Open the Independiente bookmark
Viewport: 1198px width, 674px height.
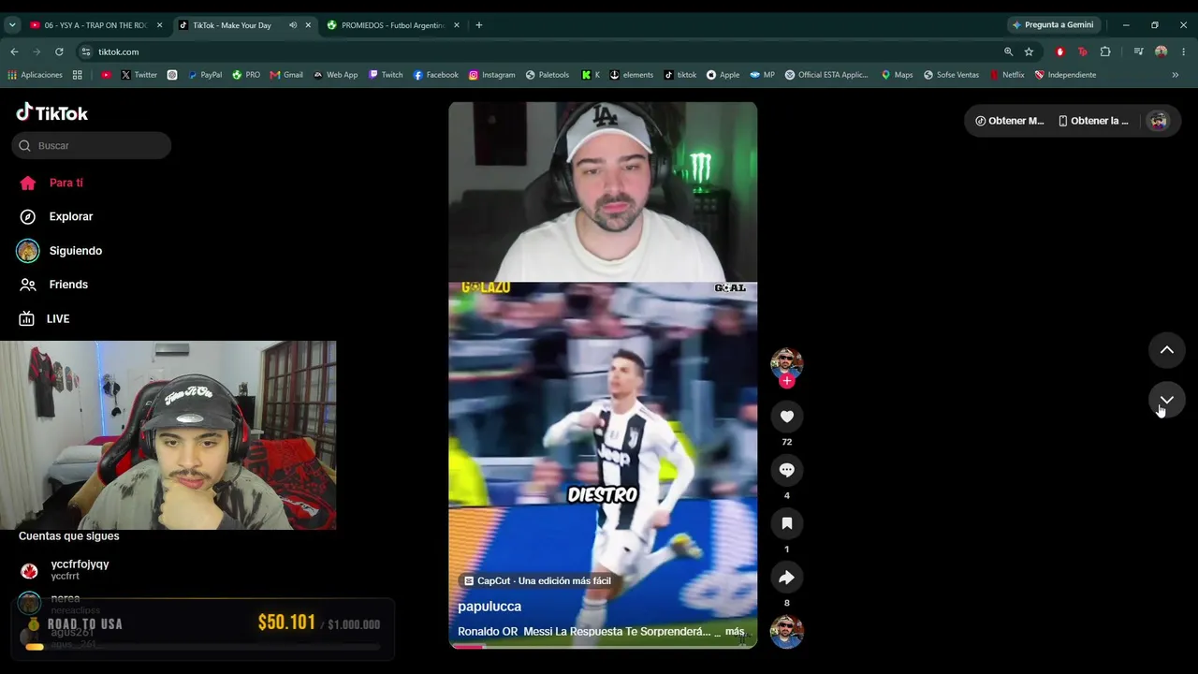pos(1065,75)
